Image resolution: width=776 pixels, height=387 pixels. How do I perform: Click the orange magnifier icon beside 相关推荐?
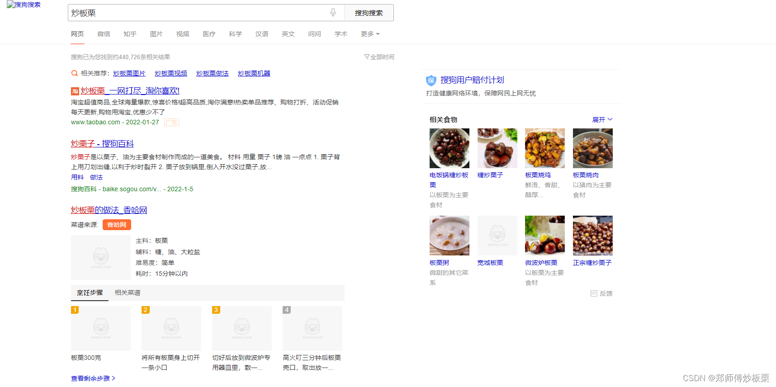[75, 73]
